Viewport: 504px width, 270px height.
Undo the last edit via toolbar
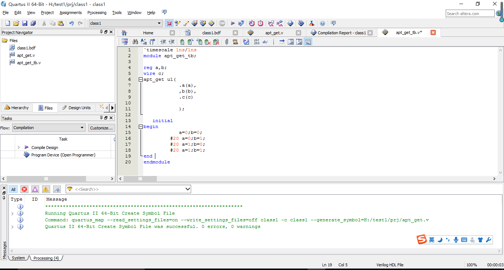point(71,23)
